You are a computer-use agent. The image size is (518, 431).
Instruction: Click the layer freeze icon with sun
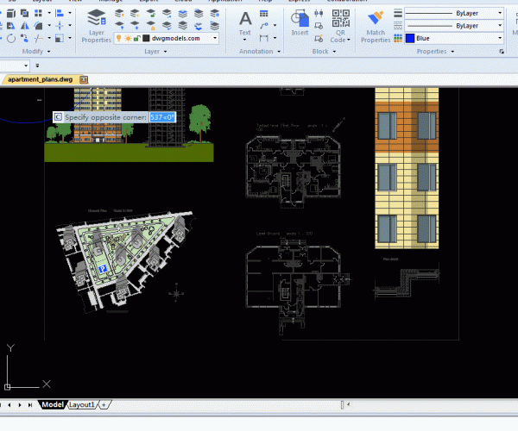pyautogui.click(x=135, y=13)
